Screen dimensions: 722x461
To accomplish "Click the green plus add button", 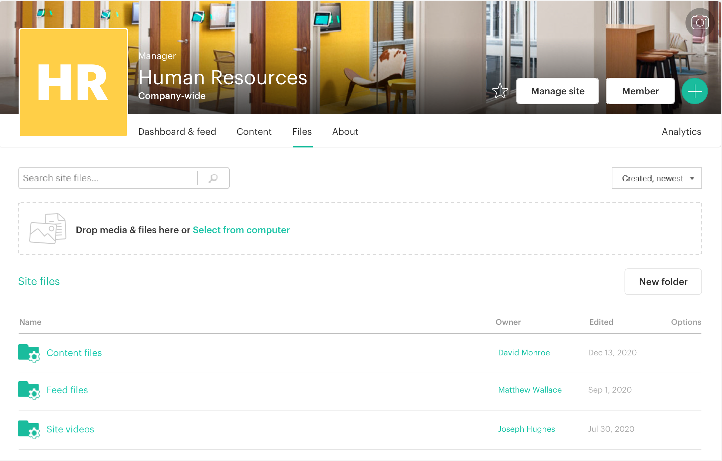I will pos(694,91).
